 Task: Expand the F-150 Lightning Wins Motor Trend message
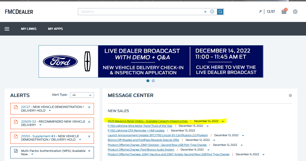208,126
